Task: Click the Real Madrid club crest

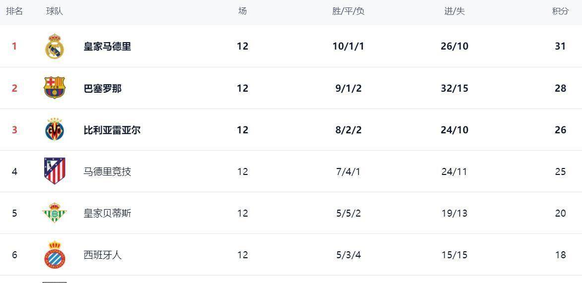Action: point(55,47)
